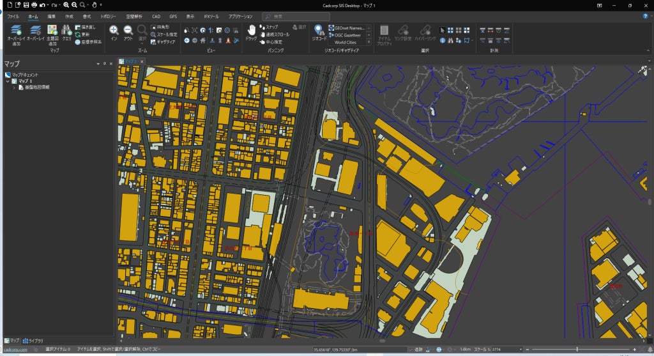Click the Geocode (ジオコード) pin icon
This screenshot has width=654, height=356.
tap(319, 30)
